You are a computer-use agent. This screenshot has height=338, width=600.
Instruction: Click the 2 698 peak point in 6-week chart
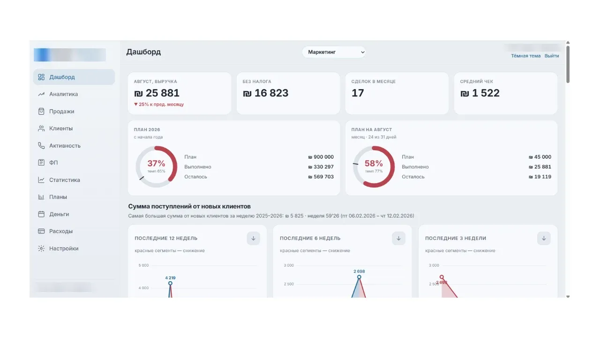pos(359,277)
